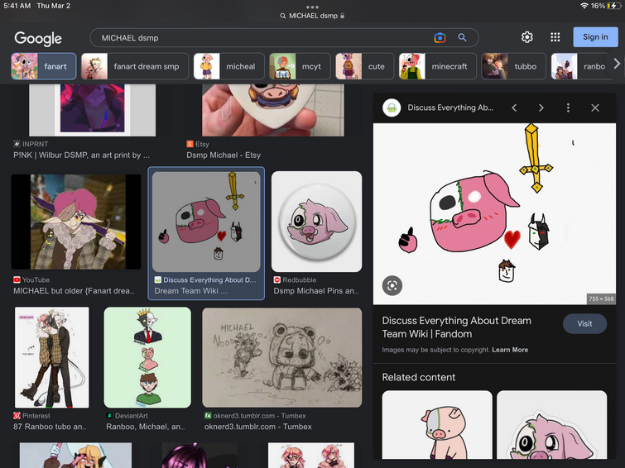Click the Google logo
This screenshot has width=625, height=468.
pyautogui.click(x=38, y=38)
